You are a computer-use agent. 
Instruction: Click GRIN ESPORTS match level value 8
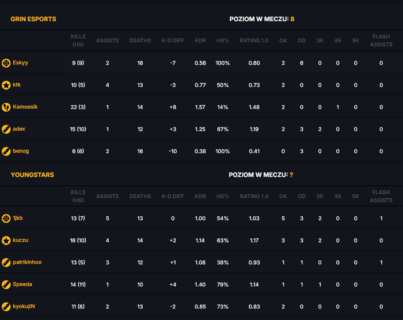coord(292,19)
